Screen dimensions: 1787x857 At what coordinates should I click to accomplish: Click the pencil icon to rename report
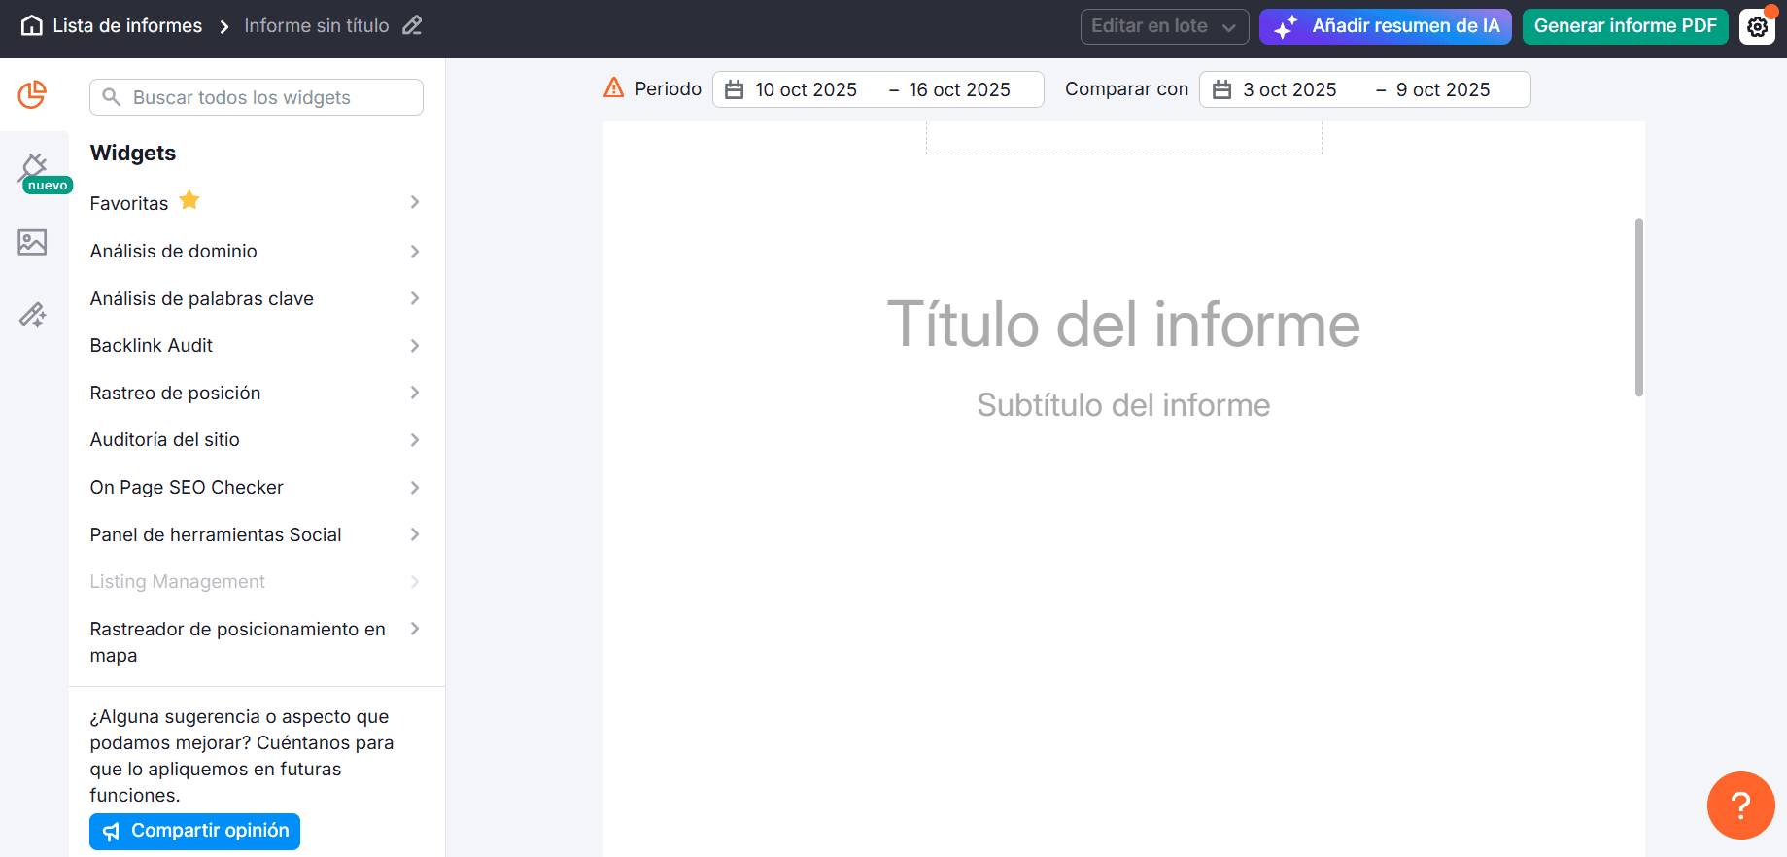click(412, 26)
